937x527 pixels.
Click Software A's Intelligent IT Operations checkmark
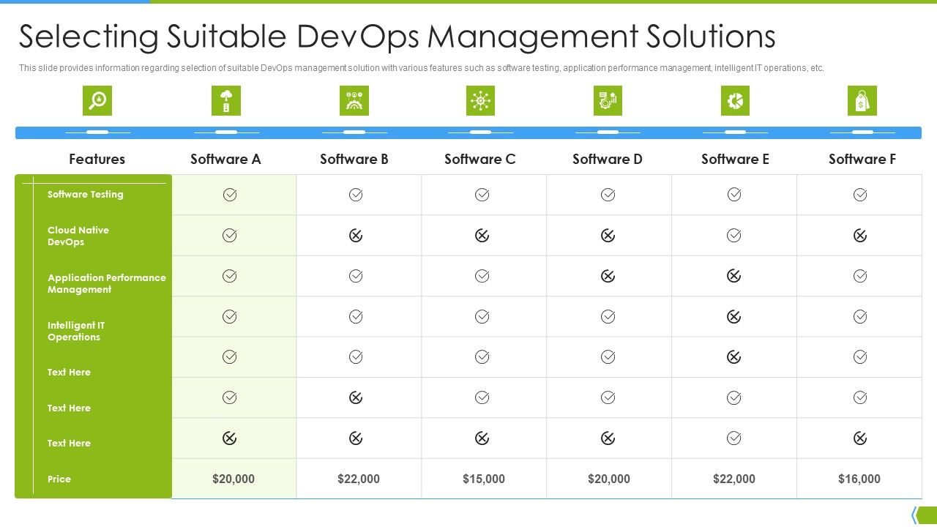[230, 316]
